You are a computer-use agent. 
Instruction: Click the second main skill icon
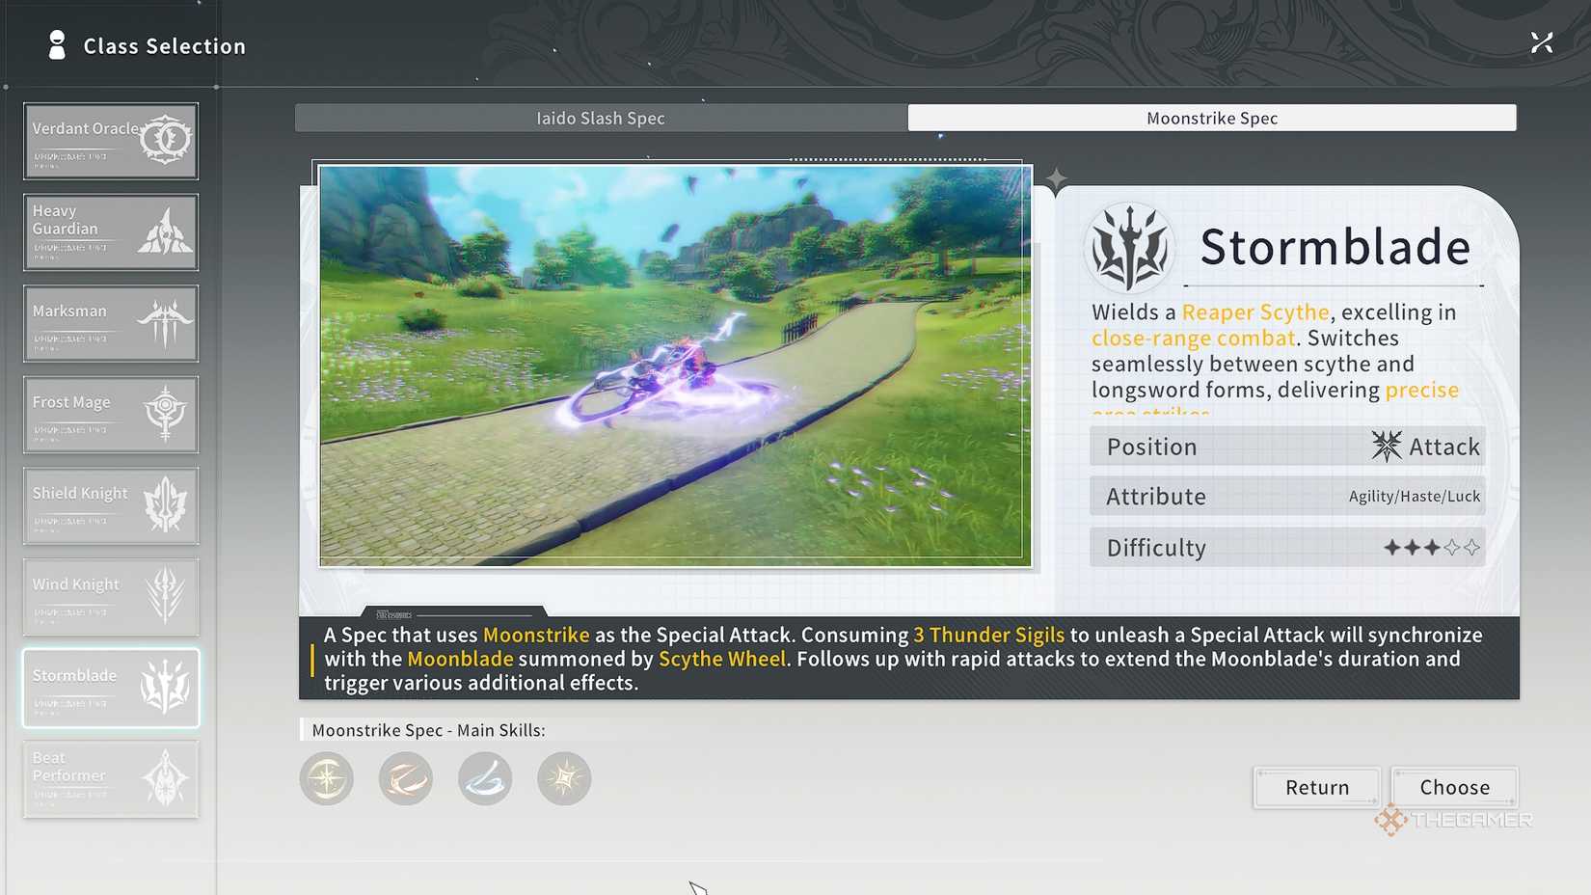point(406,778)
